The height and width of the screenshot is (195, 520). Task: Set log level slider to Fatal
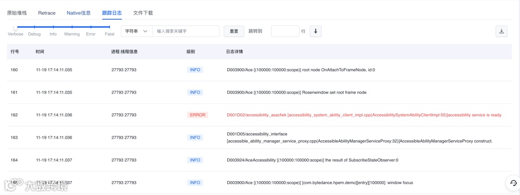coord(109,27)
